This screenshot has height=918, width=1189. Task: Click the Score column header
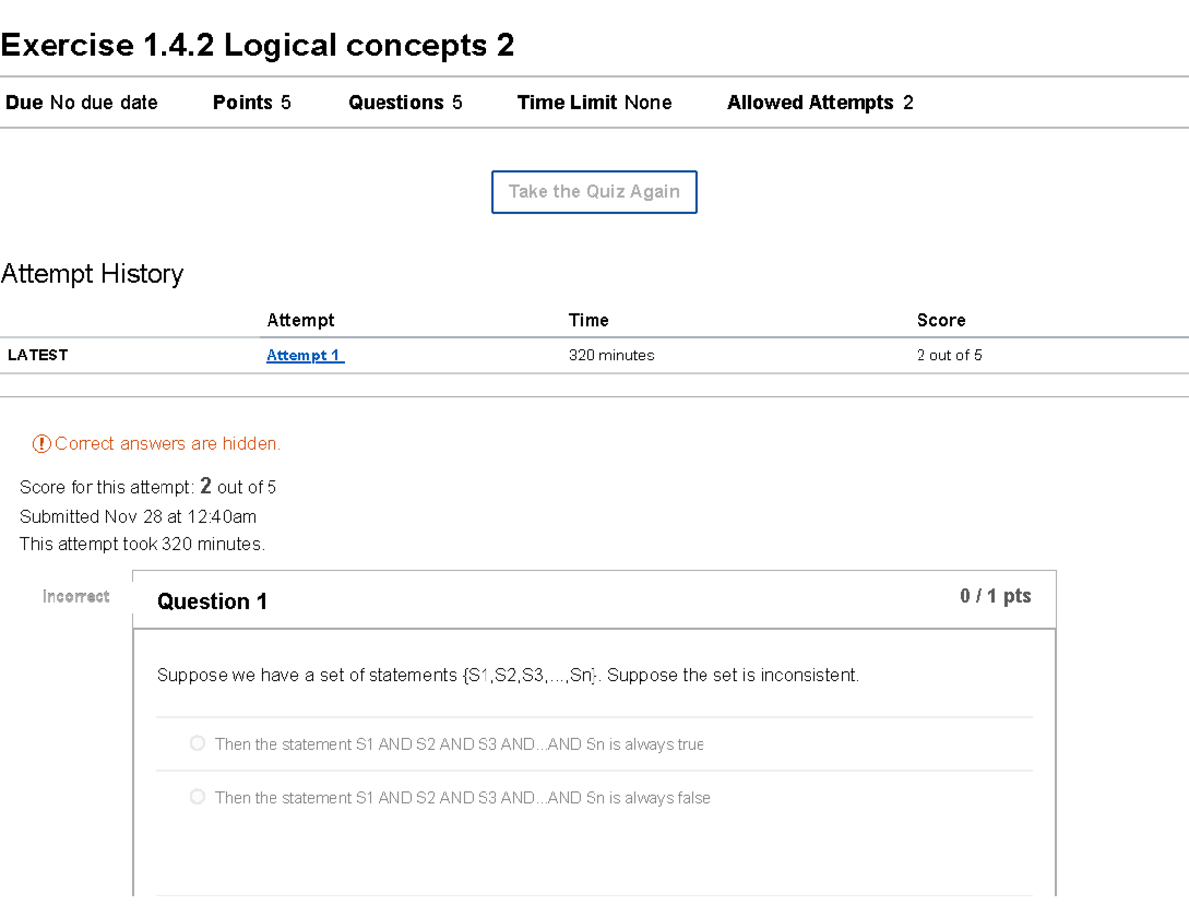940,320
